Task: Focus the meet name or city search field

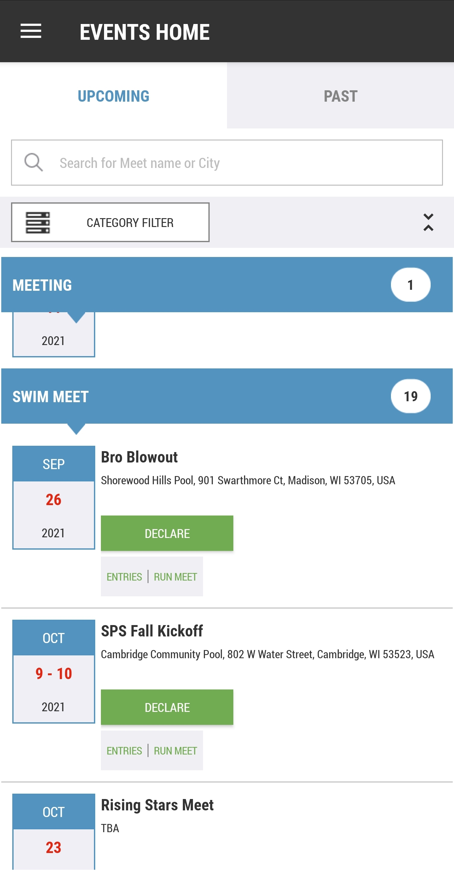Action: (236, 163)
